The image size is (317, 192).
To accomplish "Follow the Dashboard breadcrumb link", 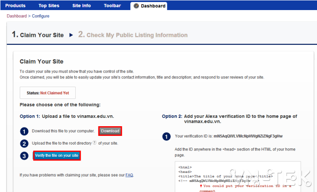I will click(x=17, y=16).
